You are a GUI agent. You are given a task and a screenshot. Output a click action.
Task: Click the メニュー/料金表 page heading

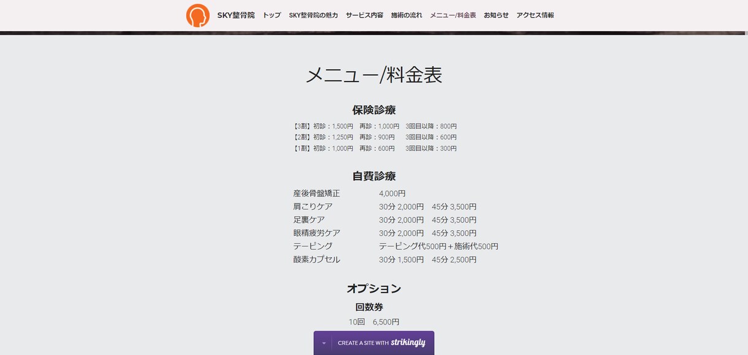(x=374, y=75)
